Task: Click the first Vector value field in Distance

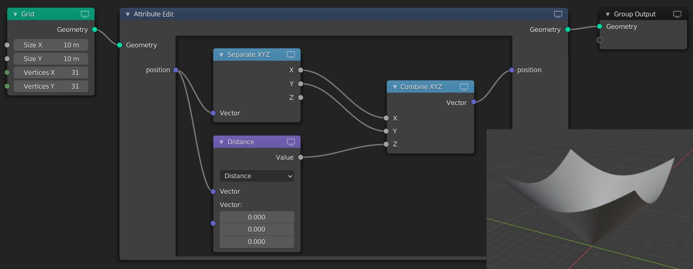Action: (257, 217)
